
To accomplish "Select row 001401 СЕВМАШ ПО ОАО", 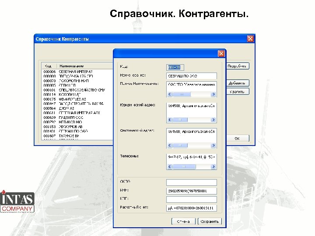I will [78, 131].
